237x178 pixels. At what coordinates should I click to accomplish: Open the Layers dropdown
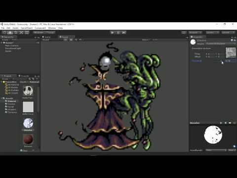point(212,33)
